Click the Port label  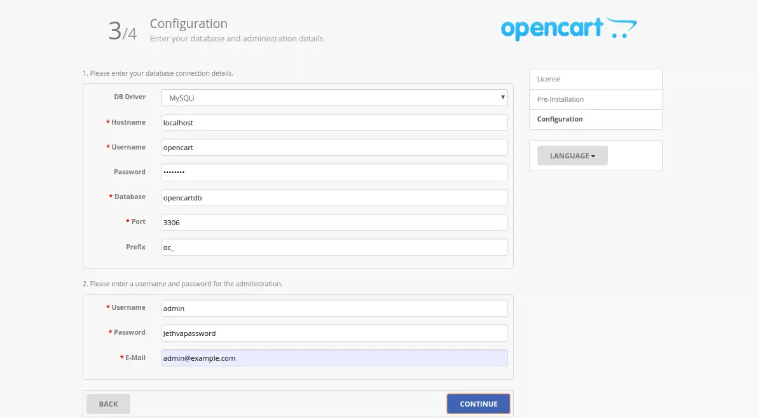click(136, 221)
